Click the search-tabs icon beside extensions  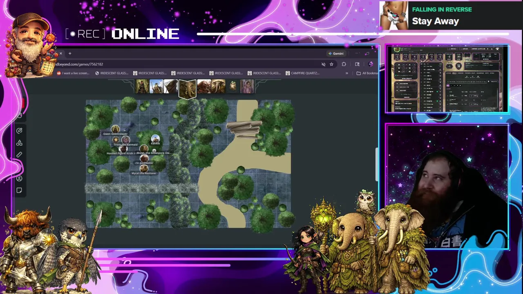click(x=357, y=64)
